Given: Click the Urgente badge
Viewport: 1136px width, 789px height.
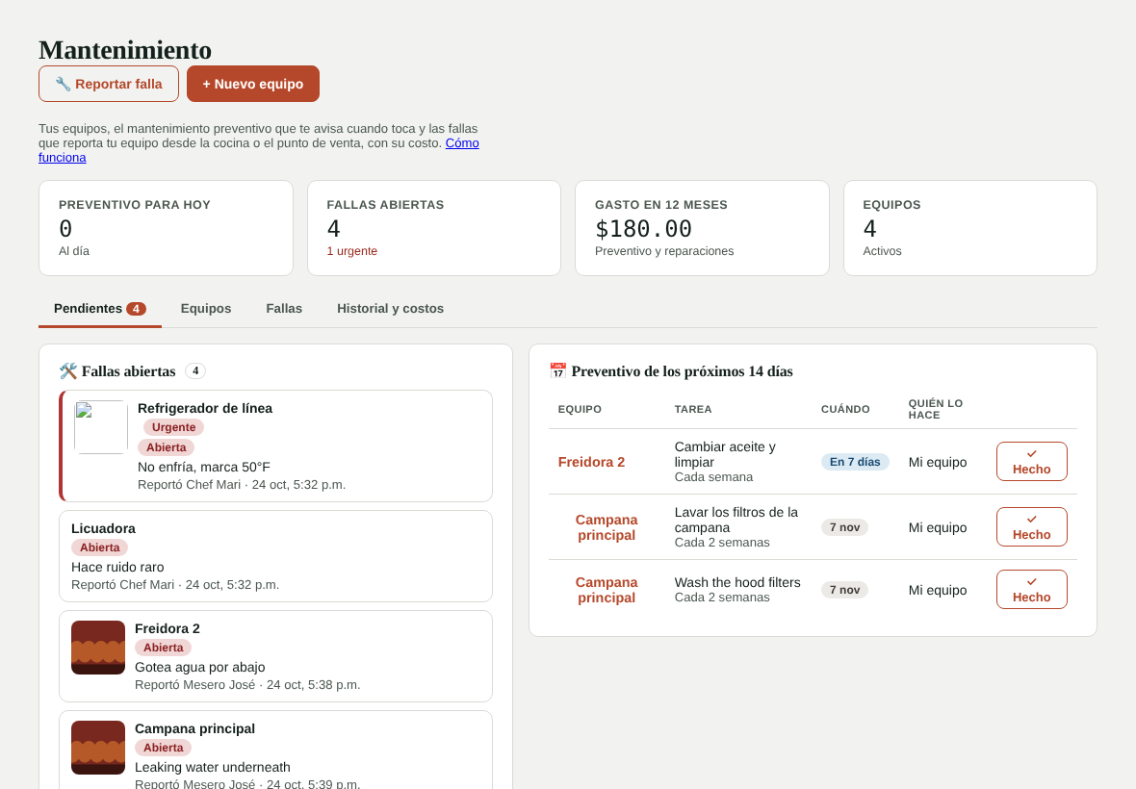Looking at the screenshot, I should tap(174, 427).
